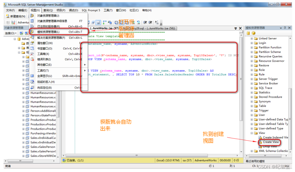Open the editor active files dropdown arrow
The image size is (295, 172).
coord(236,28)
